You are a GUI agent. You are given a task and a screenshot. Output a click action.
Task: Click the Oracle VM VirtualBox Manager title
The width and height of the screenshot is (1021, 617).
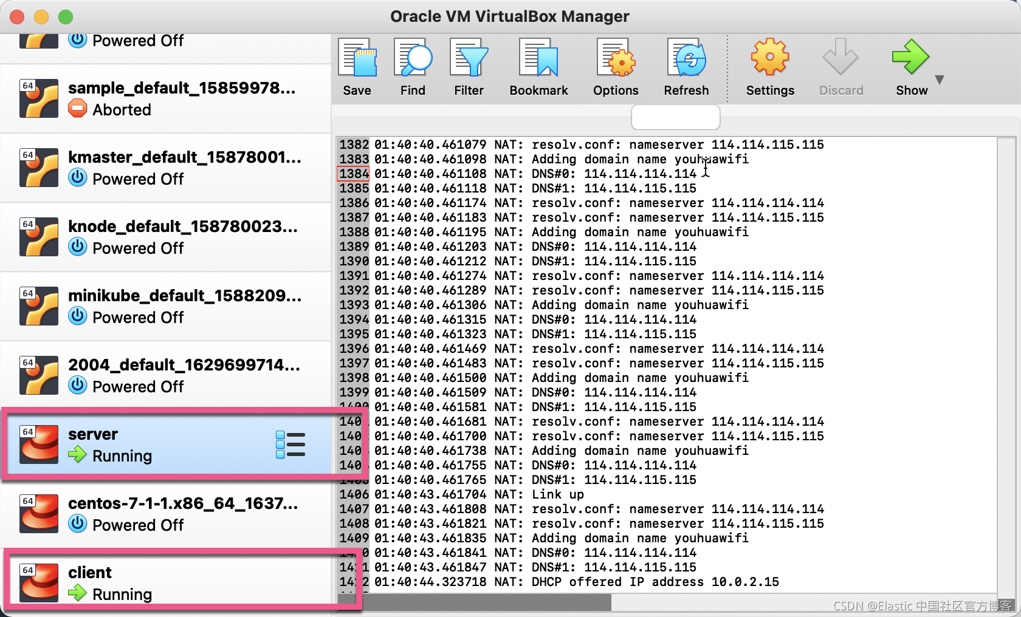(x=509, y=16)
